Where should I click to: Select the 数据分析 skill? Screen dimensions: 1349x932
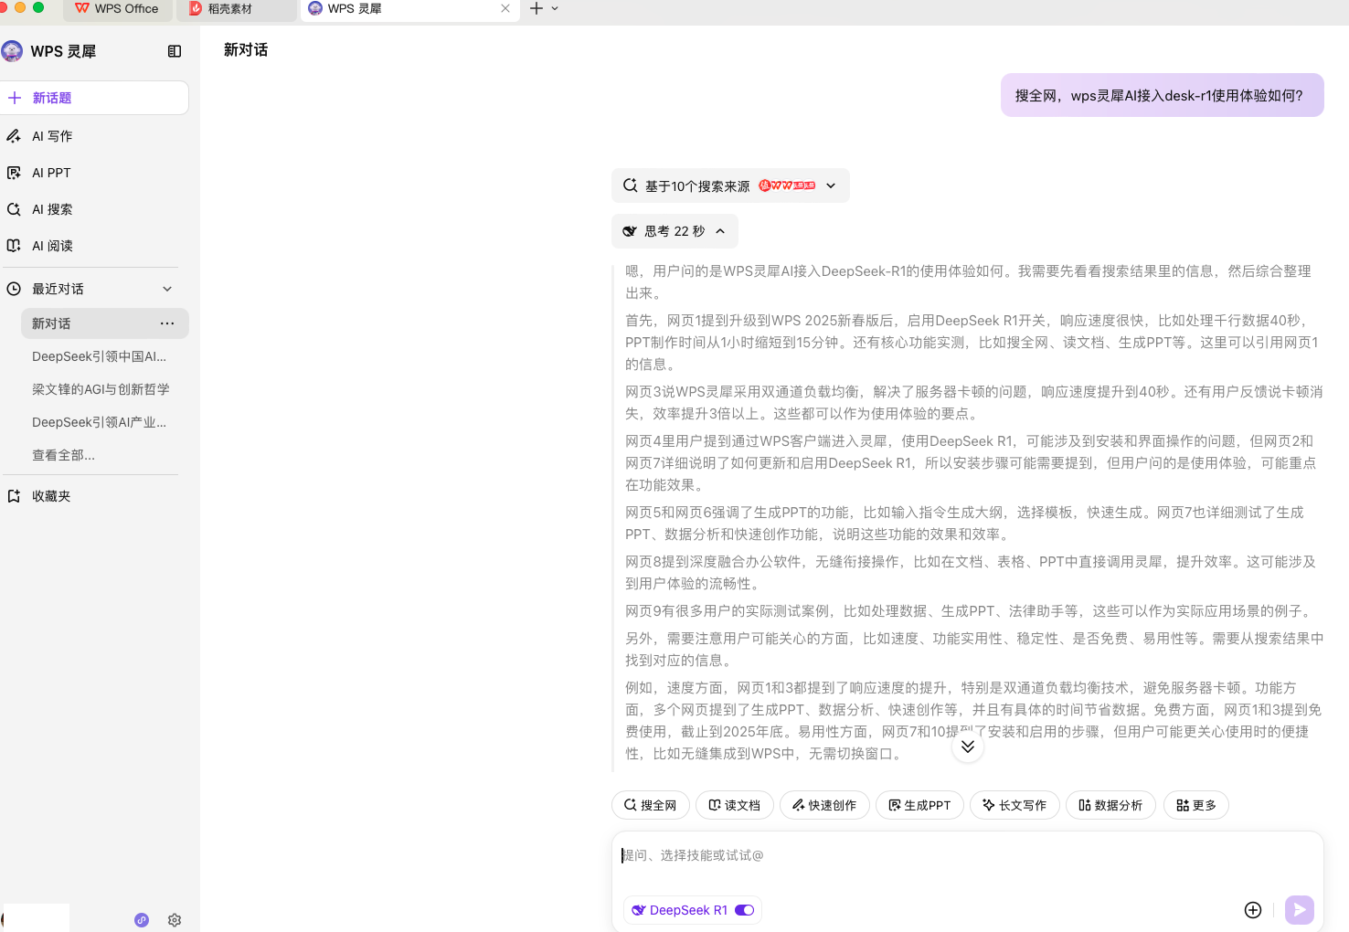click(1110, 805)
